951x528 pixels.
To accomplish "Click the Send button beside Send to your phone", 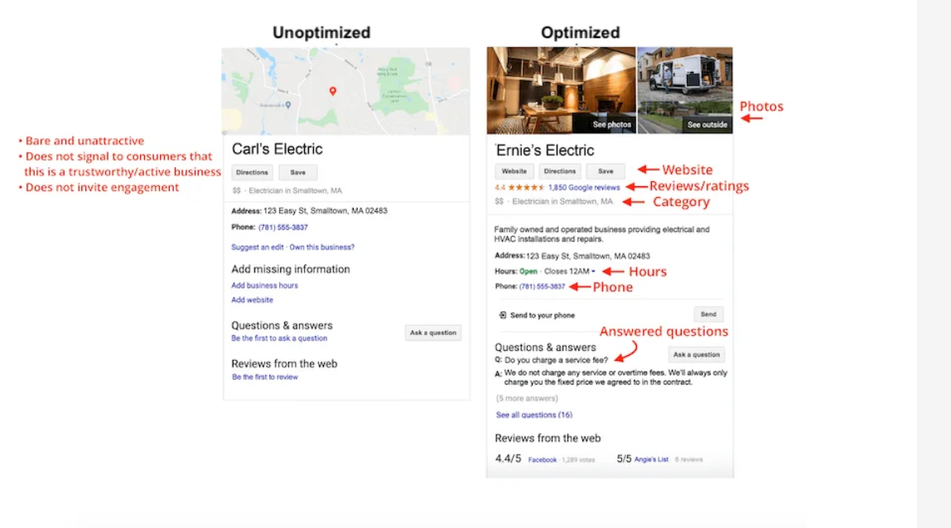I will coord(708,314).
